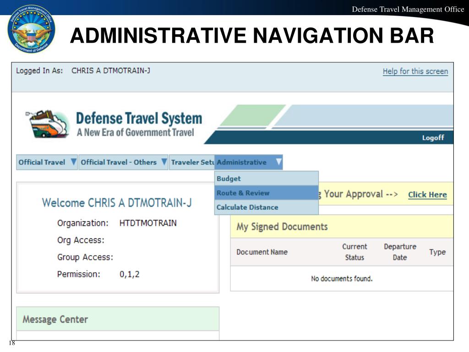Viewport: 469px width, 352px height.
Task: Click the Permission value 0,1,2
Action: [x=130, y=274]
